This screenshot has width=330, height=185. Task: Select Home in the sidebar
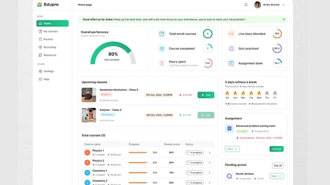52,23
